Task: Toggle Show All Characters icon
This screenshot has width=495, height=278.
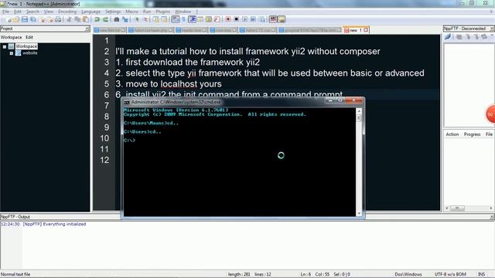Action: coord(183,19)
